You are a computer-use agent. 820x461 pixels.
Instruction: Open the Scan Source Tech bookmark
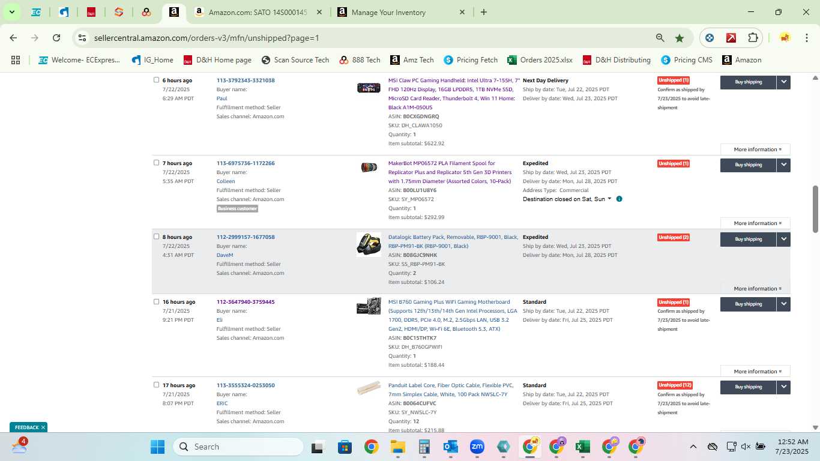295,60
